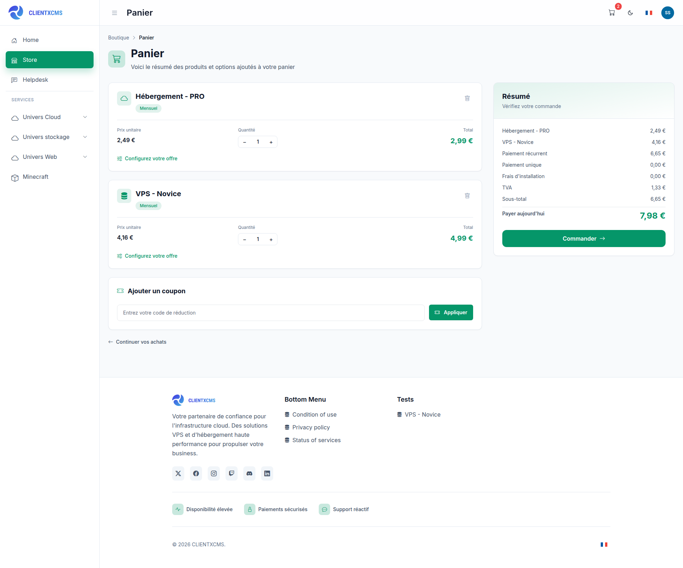Screen dimensions: 683x568
Task: Open Facebook social icon in footer
Action: pyautogui.click(x=196, y=473)
